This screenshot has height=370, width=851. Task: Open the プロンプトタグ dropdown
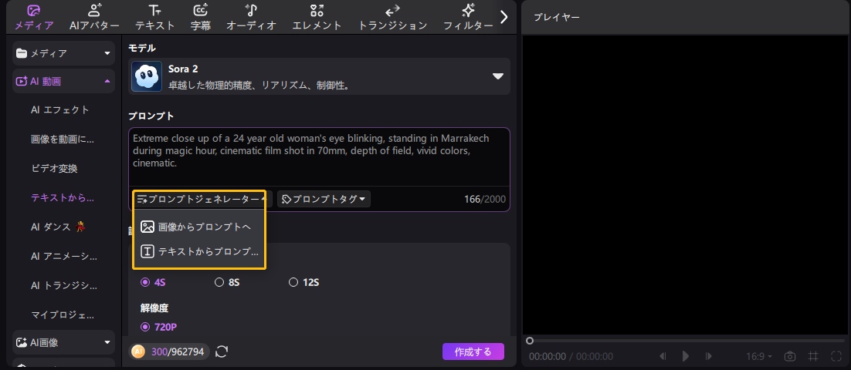pyautogui.click(x=324, y=200)
